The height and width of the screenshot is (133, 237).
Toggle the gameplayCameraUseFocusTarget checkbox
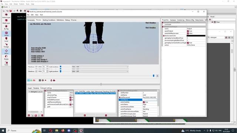188,43
